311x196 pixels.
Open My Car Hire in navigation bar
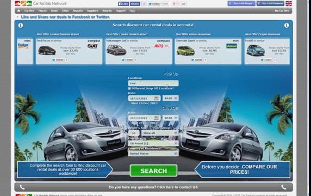pyautogui.click(x=282, y=11)
